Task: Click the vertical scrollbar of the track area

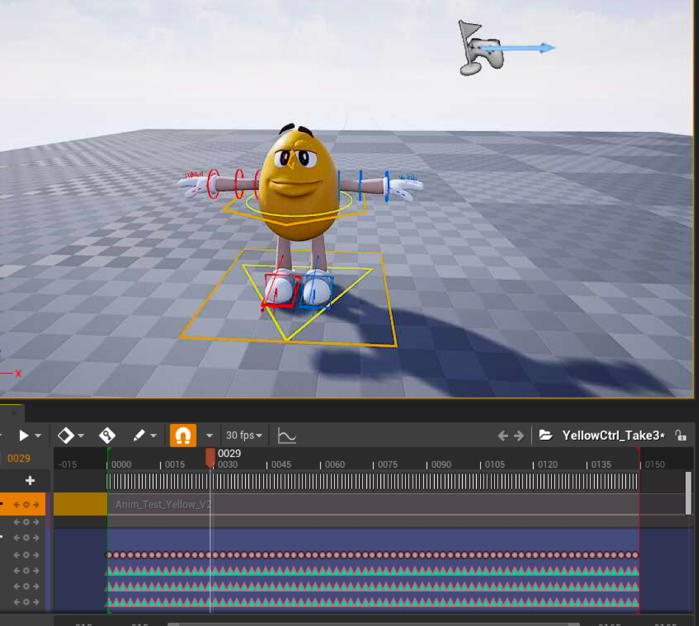Action: click(688, 493)
